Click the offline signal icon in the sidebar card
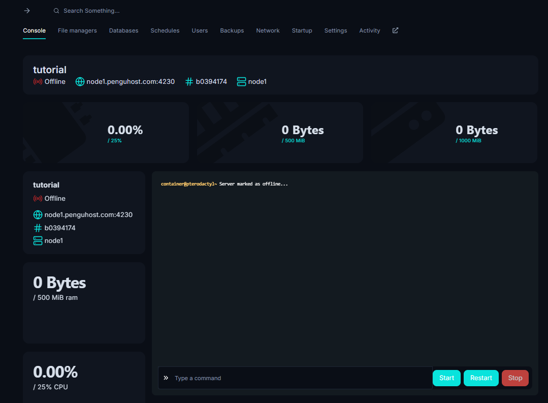Viewport: 548px width, 403px height. coord(38,198)
